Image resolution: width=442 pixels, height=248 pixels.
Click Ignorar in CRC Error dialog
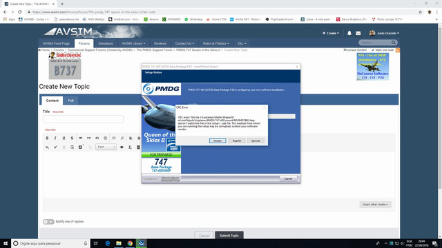[x=256, y=141]
